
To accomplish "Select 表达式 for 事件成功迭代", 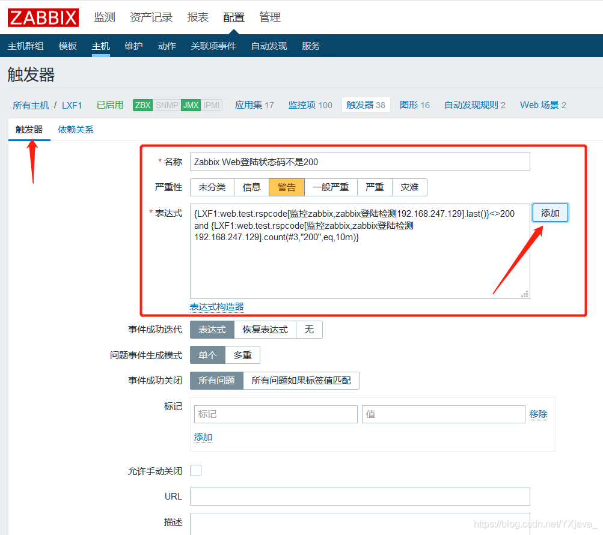I will (x=212, y=330).
